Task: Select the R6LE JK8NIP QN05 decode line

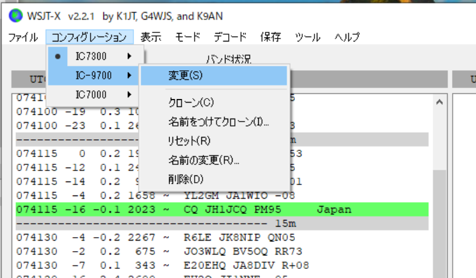Action: [222, 238]
